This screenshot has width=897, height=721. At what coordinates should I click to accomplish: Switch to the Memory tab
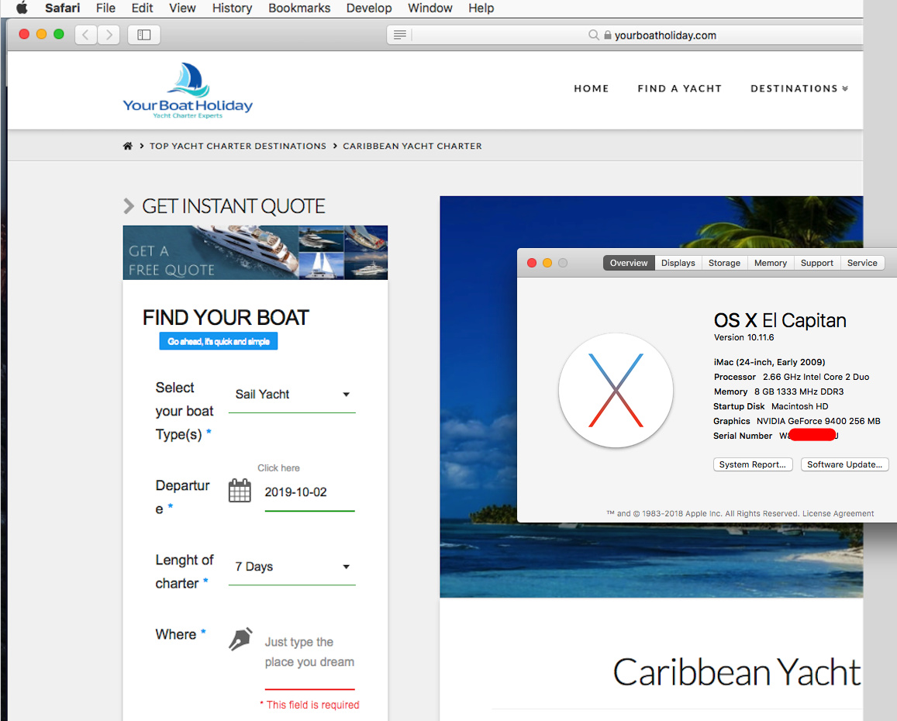[x=771, y=263]
